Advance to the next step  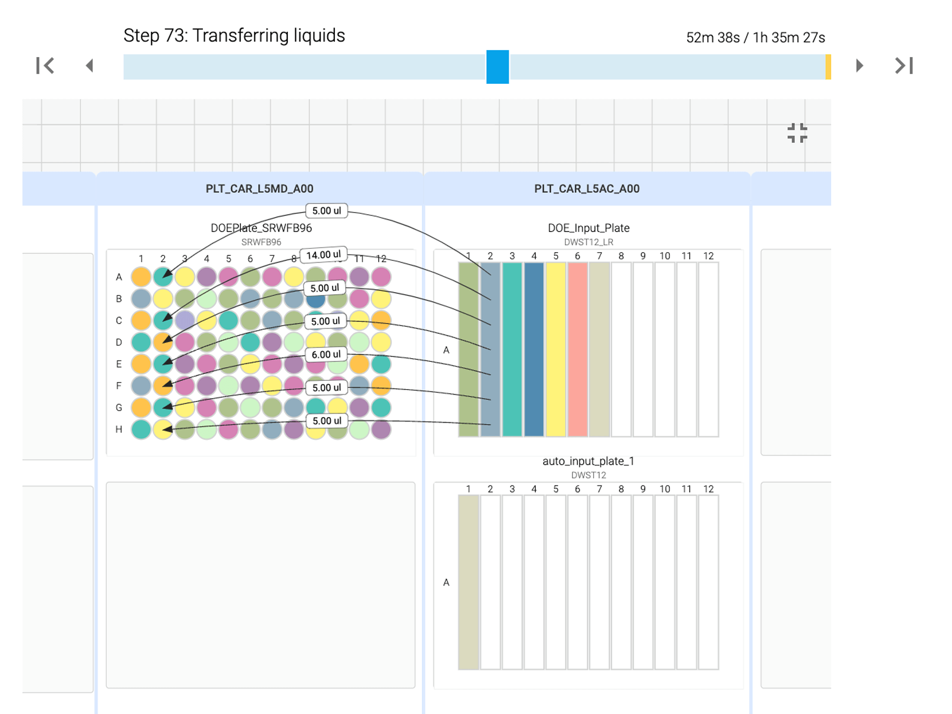tap(859, 65)
